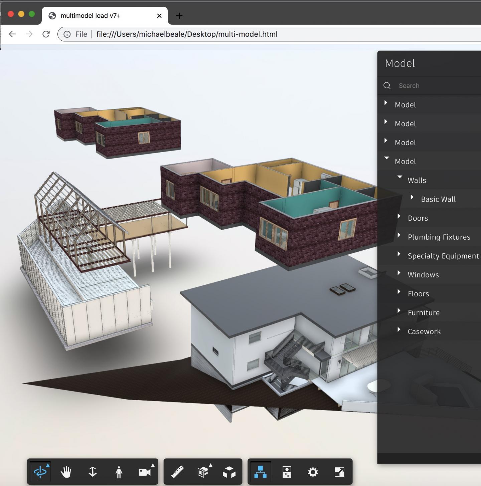Select Basic Wall in the model tree
The image size is (481, 486).
(x=438, y=199)
